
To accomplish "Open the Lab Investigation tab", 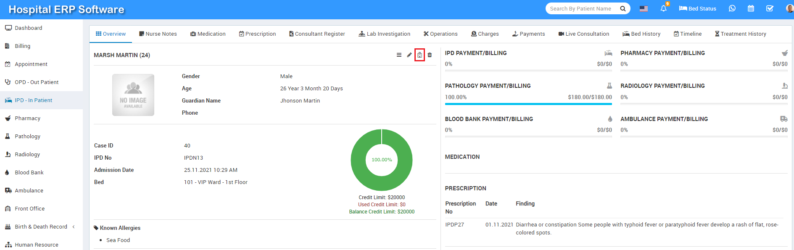I will click(x=384, y=34).
